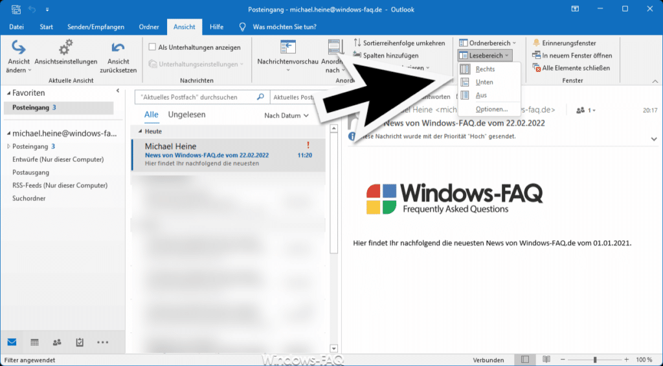Click the Ansicht ändern icon

click(18, 47)
